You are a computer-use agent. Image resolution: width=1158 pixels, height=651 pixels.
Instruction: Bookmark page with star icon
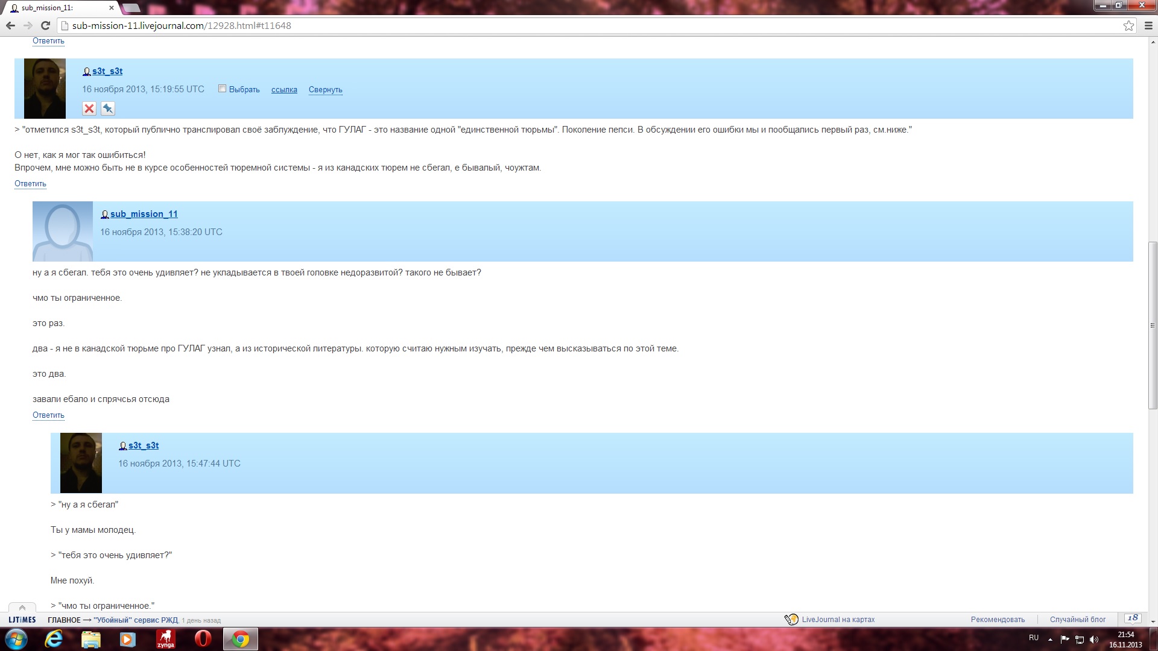coord(1128,25)
